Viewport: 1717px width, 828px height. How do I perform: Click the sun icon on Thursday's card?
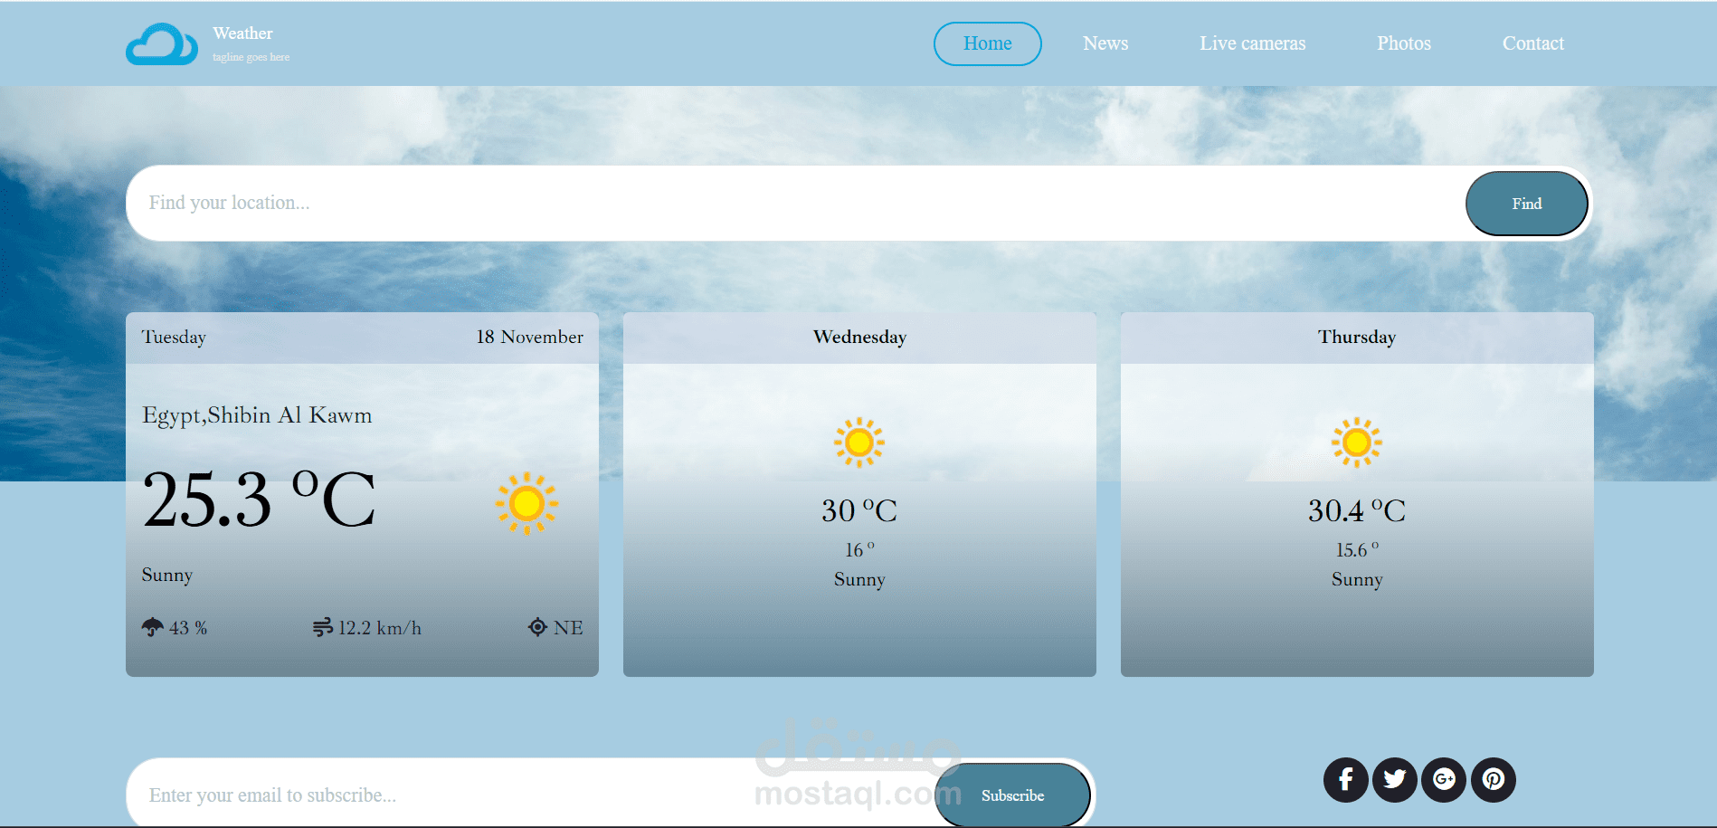tap(1356, 443)
